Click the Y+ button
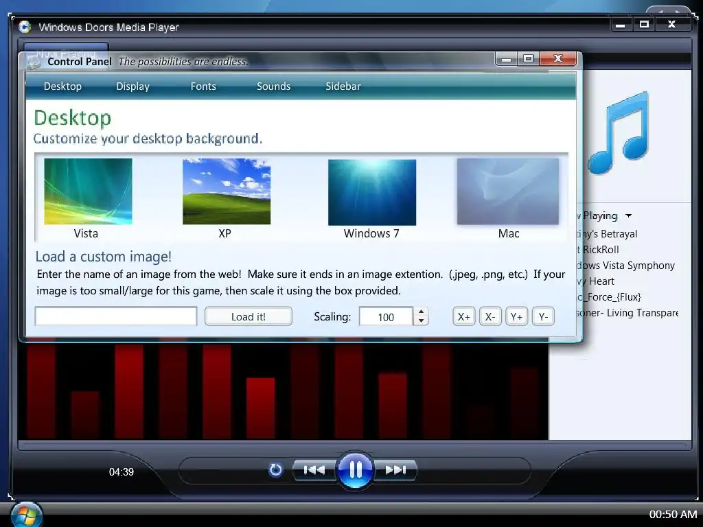703x527 pixels. pyautogui.click(x=516, y=316)
